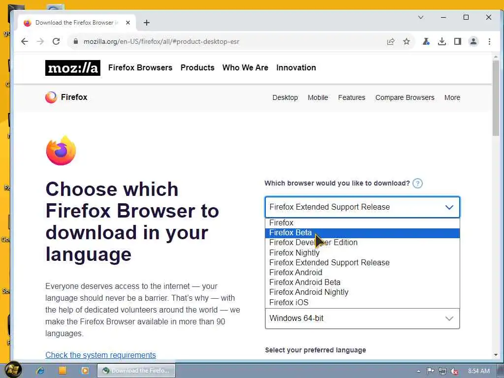
Task: Select Firefox Beta option
Action: click(x=362, y=233)
